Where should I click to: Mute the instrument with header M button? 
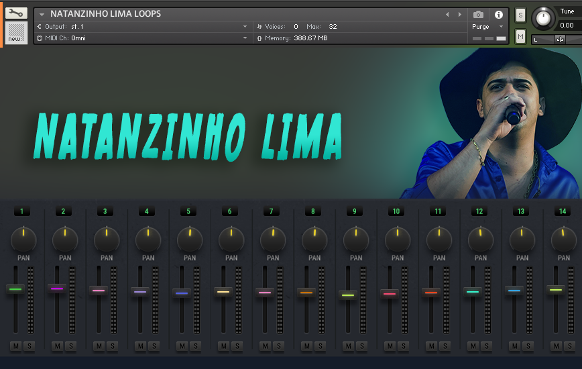(x=520, y=36)
